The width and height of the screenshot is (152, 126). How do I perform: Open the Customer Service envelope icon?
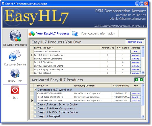coord(15,55)
